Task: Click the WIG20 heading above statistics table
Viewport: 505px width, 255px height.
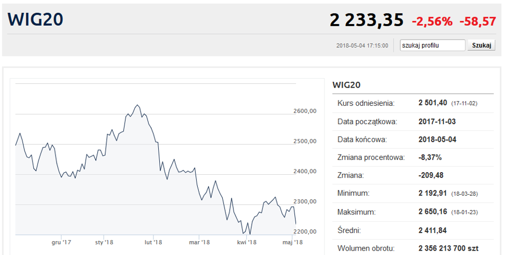Action: 347,84
